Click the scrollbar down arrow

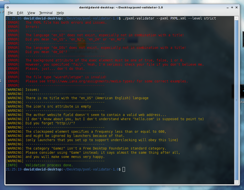tap(236, 182)
